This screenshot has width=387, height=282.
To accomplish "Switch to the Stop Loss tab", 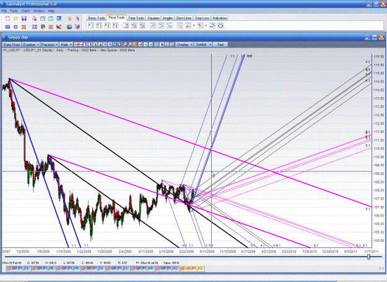I will coord(202,18).
